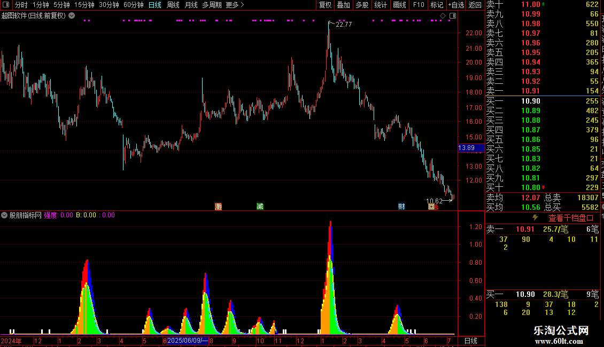Screen dimensions: 604x347
Task: Open 多股 multi-stock view
Action: coord(362,5)
